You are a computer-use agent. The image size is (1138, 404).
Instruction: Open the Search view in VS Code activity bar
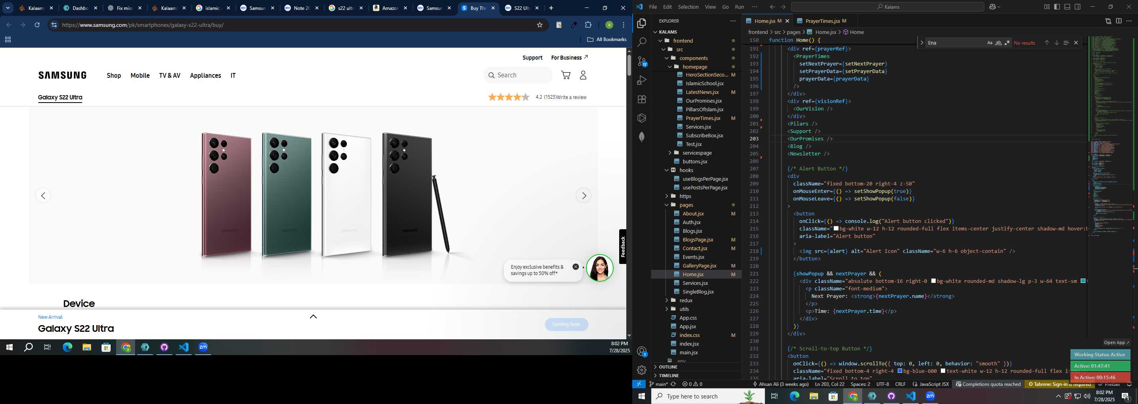641,42
